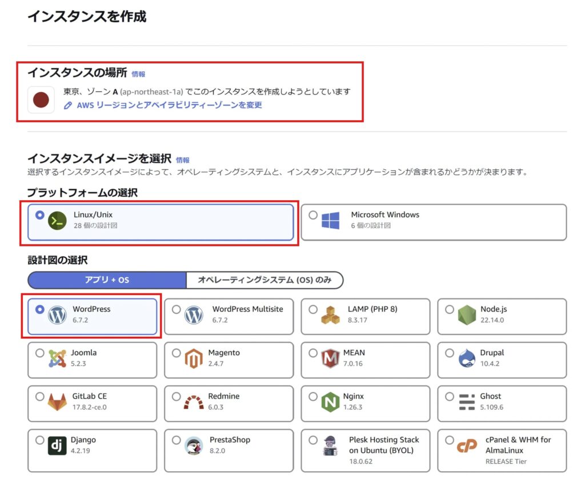Click the WordPress logo icon
Screen dimensions: 585x478
click(x=57, y=316)
